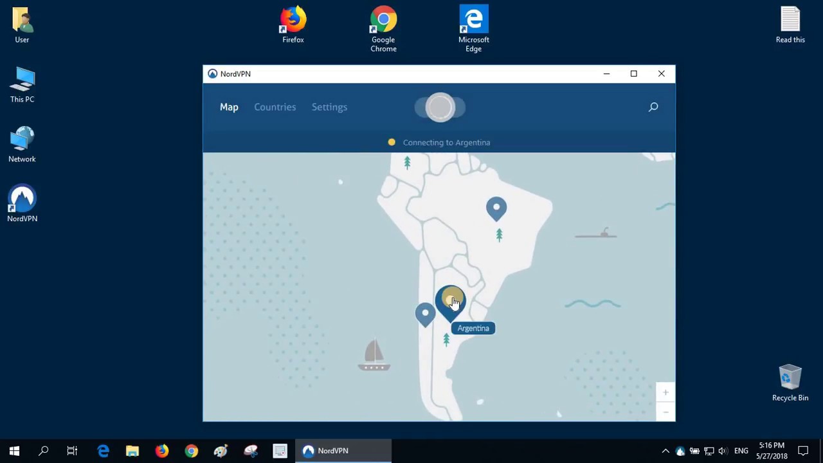Click the ENG language indicator
The image size is (823, 463).
coord(741,451)
